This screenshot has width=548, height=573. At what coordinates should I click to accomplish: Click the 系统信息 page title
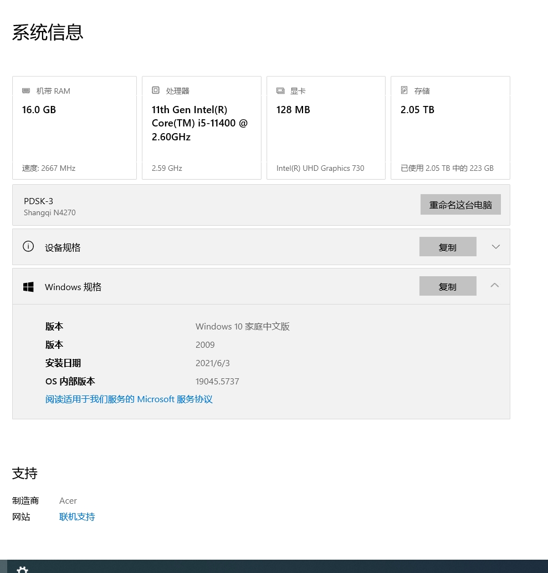(48, 32)
